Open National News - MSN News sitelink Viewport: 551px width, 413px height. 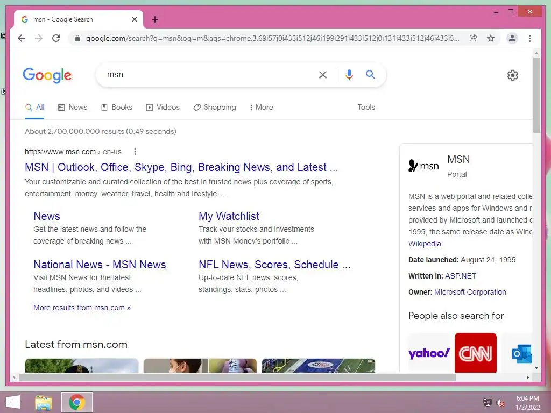point(100,265)
